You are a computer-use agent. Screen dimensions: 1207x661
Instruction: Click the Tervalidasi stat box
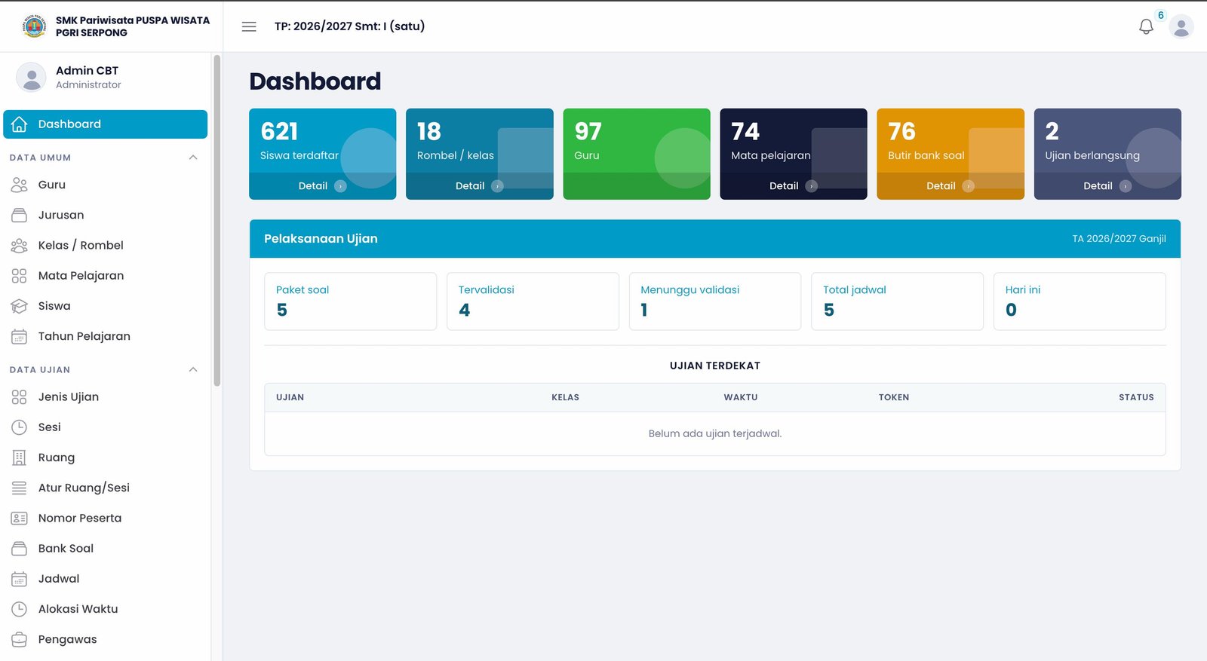tap(533, 301)
